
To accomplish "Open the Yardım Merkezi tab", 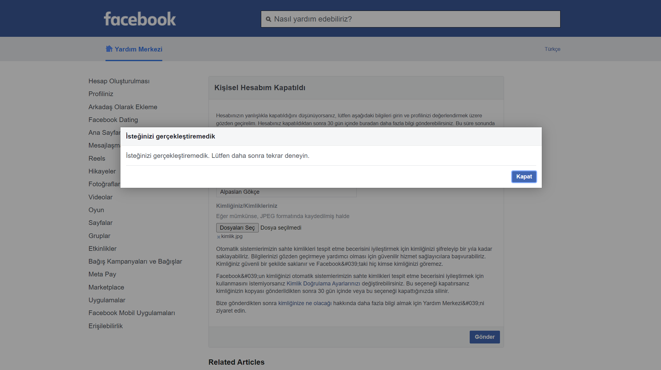I will click(x=134, y=49).
